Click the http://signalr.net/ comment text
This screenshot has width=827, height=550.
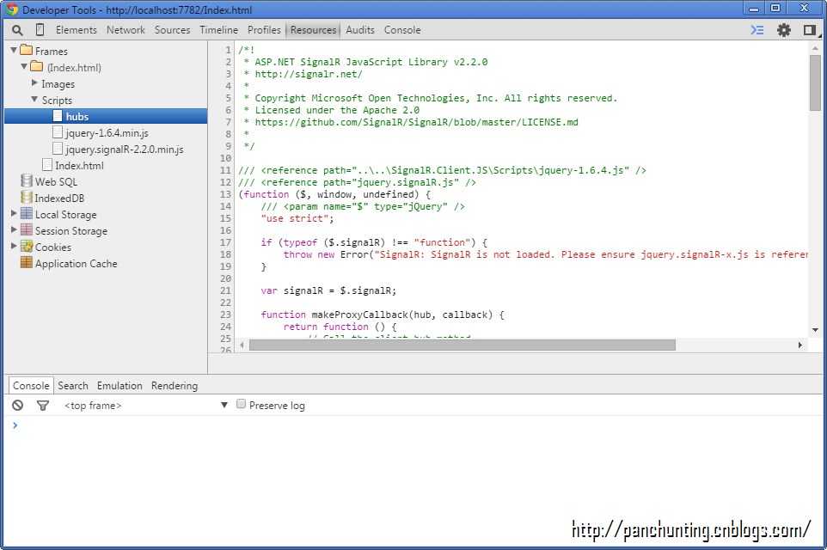[x=309, y=74]
